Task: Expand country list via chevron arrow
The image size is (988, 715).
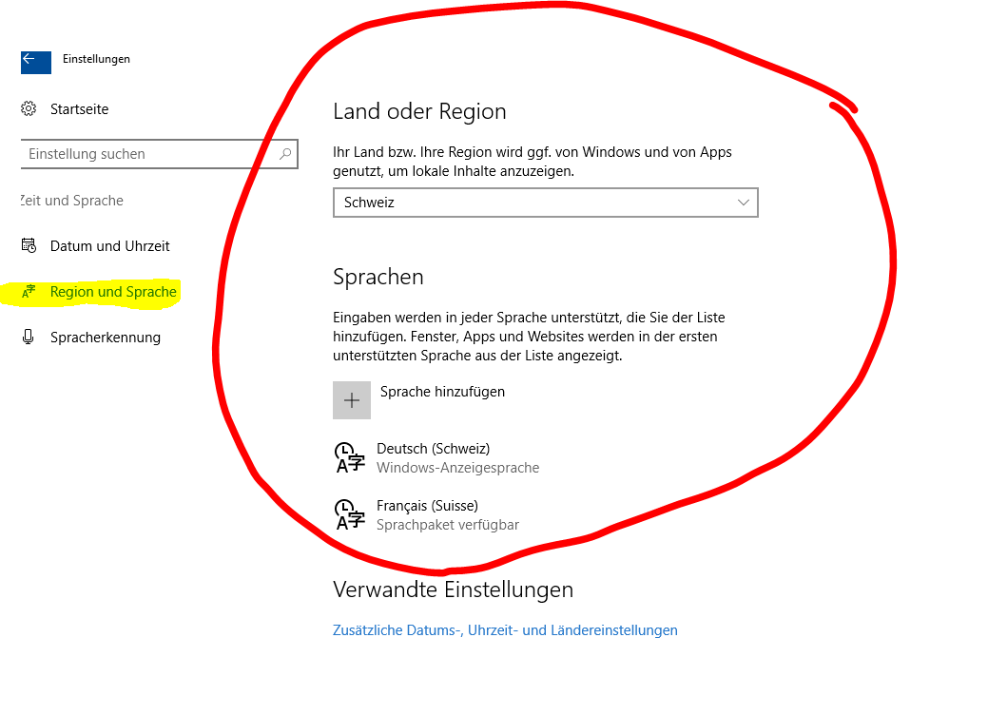Action: coord(744,203)
